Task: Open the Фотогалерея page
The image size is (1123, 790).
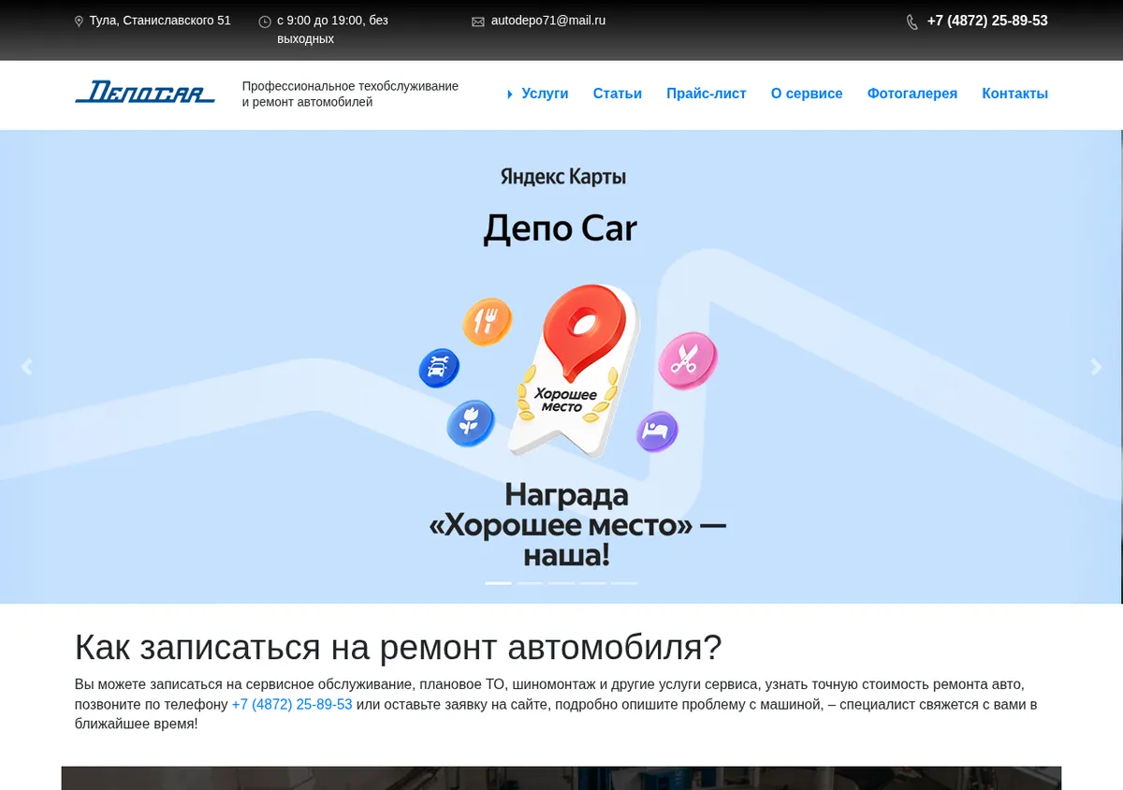Action: 912,94
